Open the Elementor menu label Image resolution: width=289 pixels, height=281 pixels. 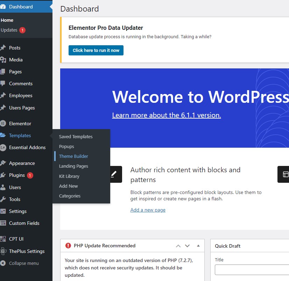coord(20,123)
